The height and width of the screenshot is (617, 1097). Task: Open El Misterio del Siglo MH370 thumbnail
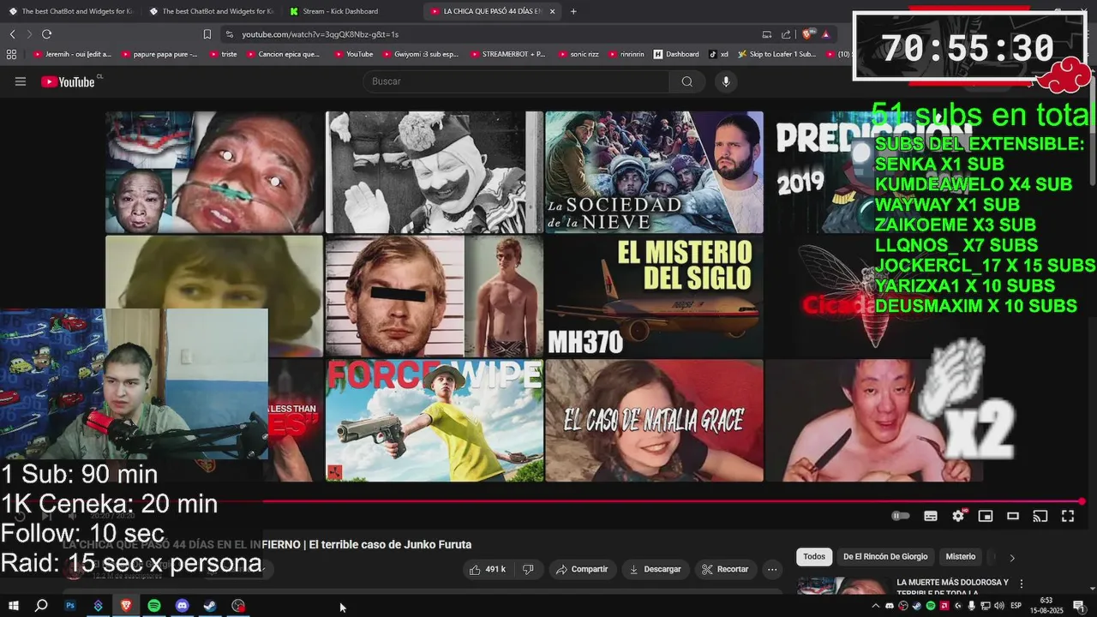654,296
